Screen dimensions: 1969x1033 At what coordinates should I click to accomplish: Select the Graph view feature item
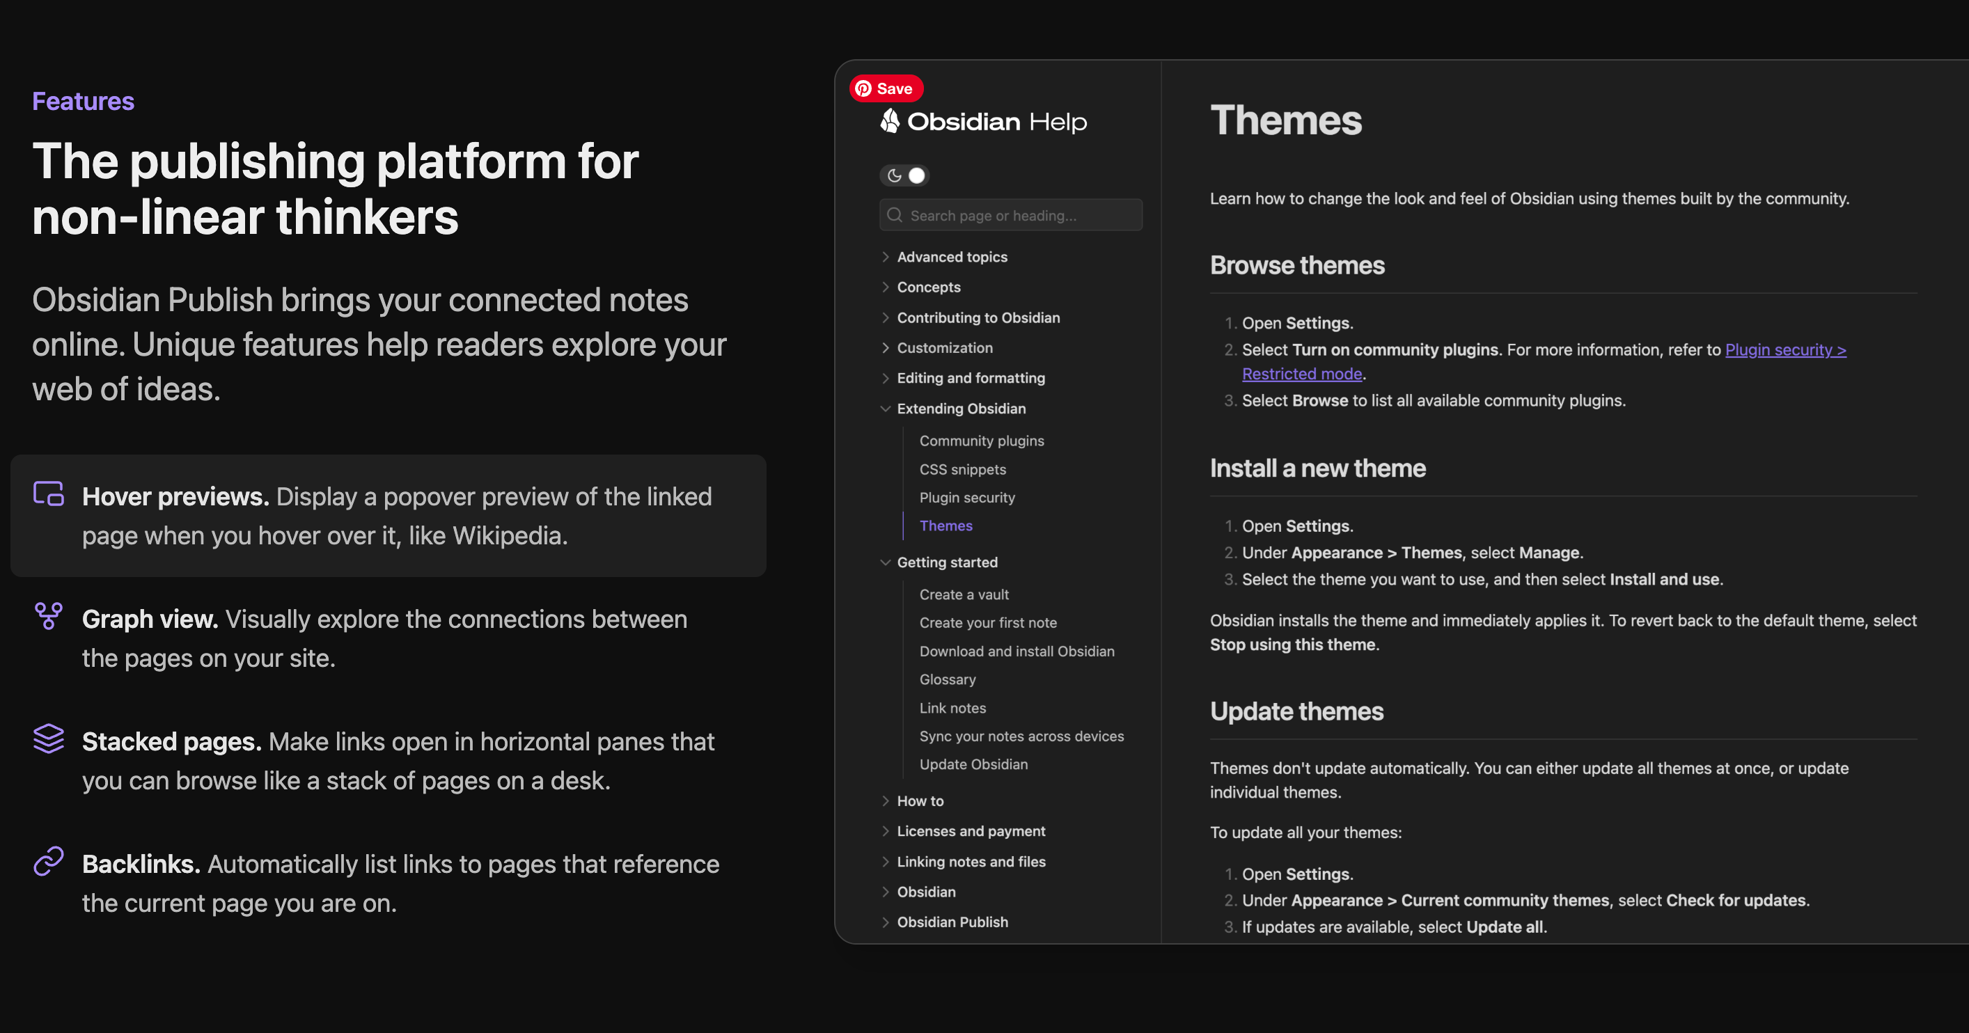click(x=389, y=639)
